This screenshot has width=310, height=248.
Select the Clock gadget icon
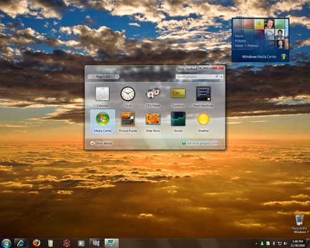(128, 94)
